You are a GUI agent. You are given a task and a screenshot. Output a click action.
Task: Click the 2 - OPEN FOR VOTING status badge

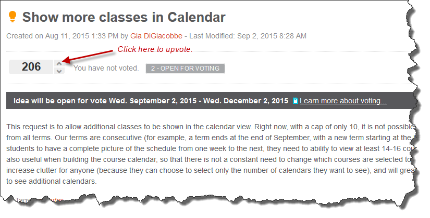click(185, 69)
